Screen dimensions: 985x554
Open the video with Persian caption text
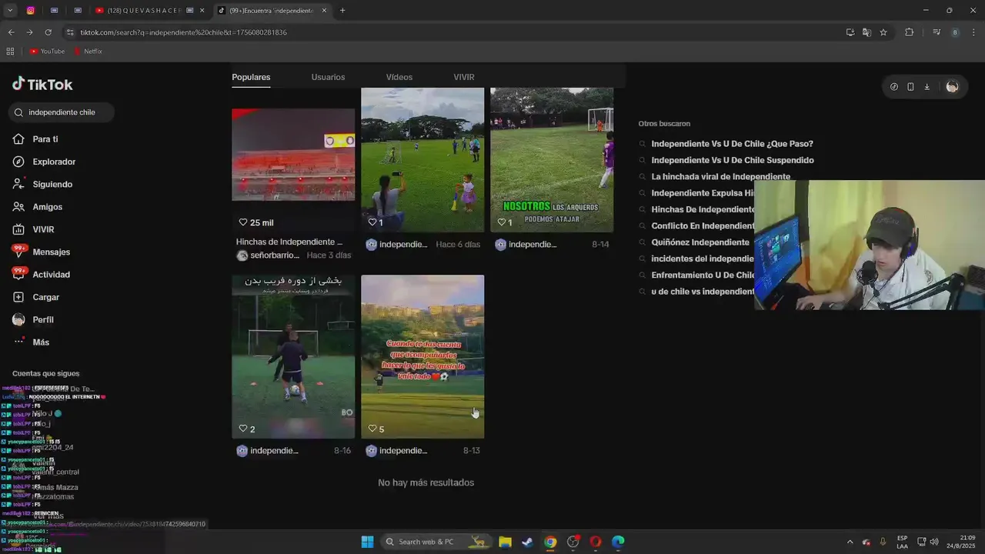point(293,356)
